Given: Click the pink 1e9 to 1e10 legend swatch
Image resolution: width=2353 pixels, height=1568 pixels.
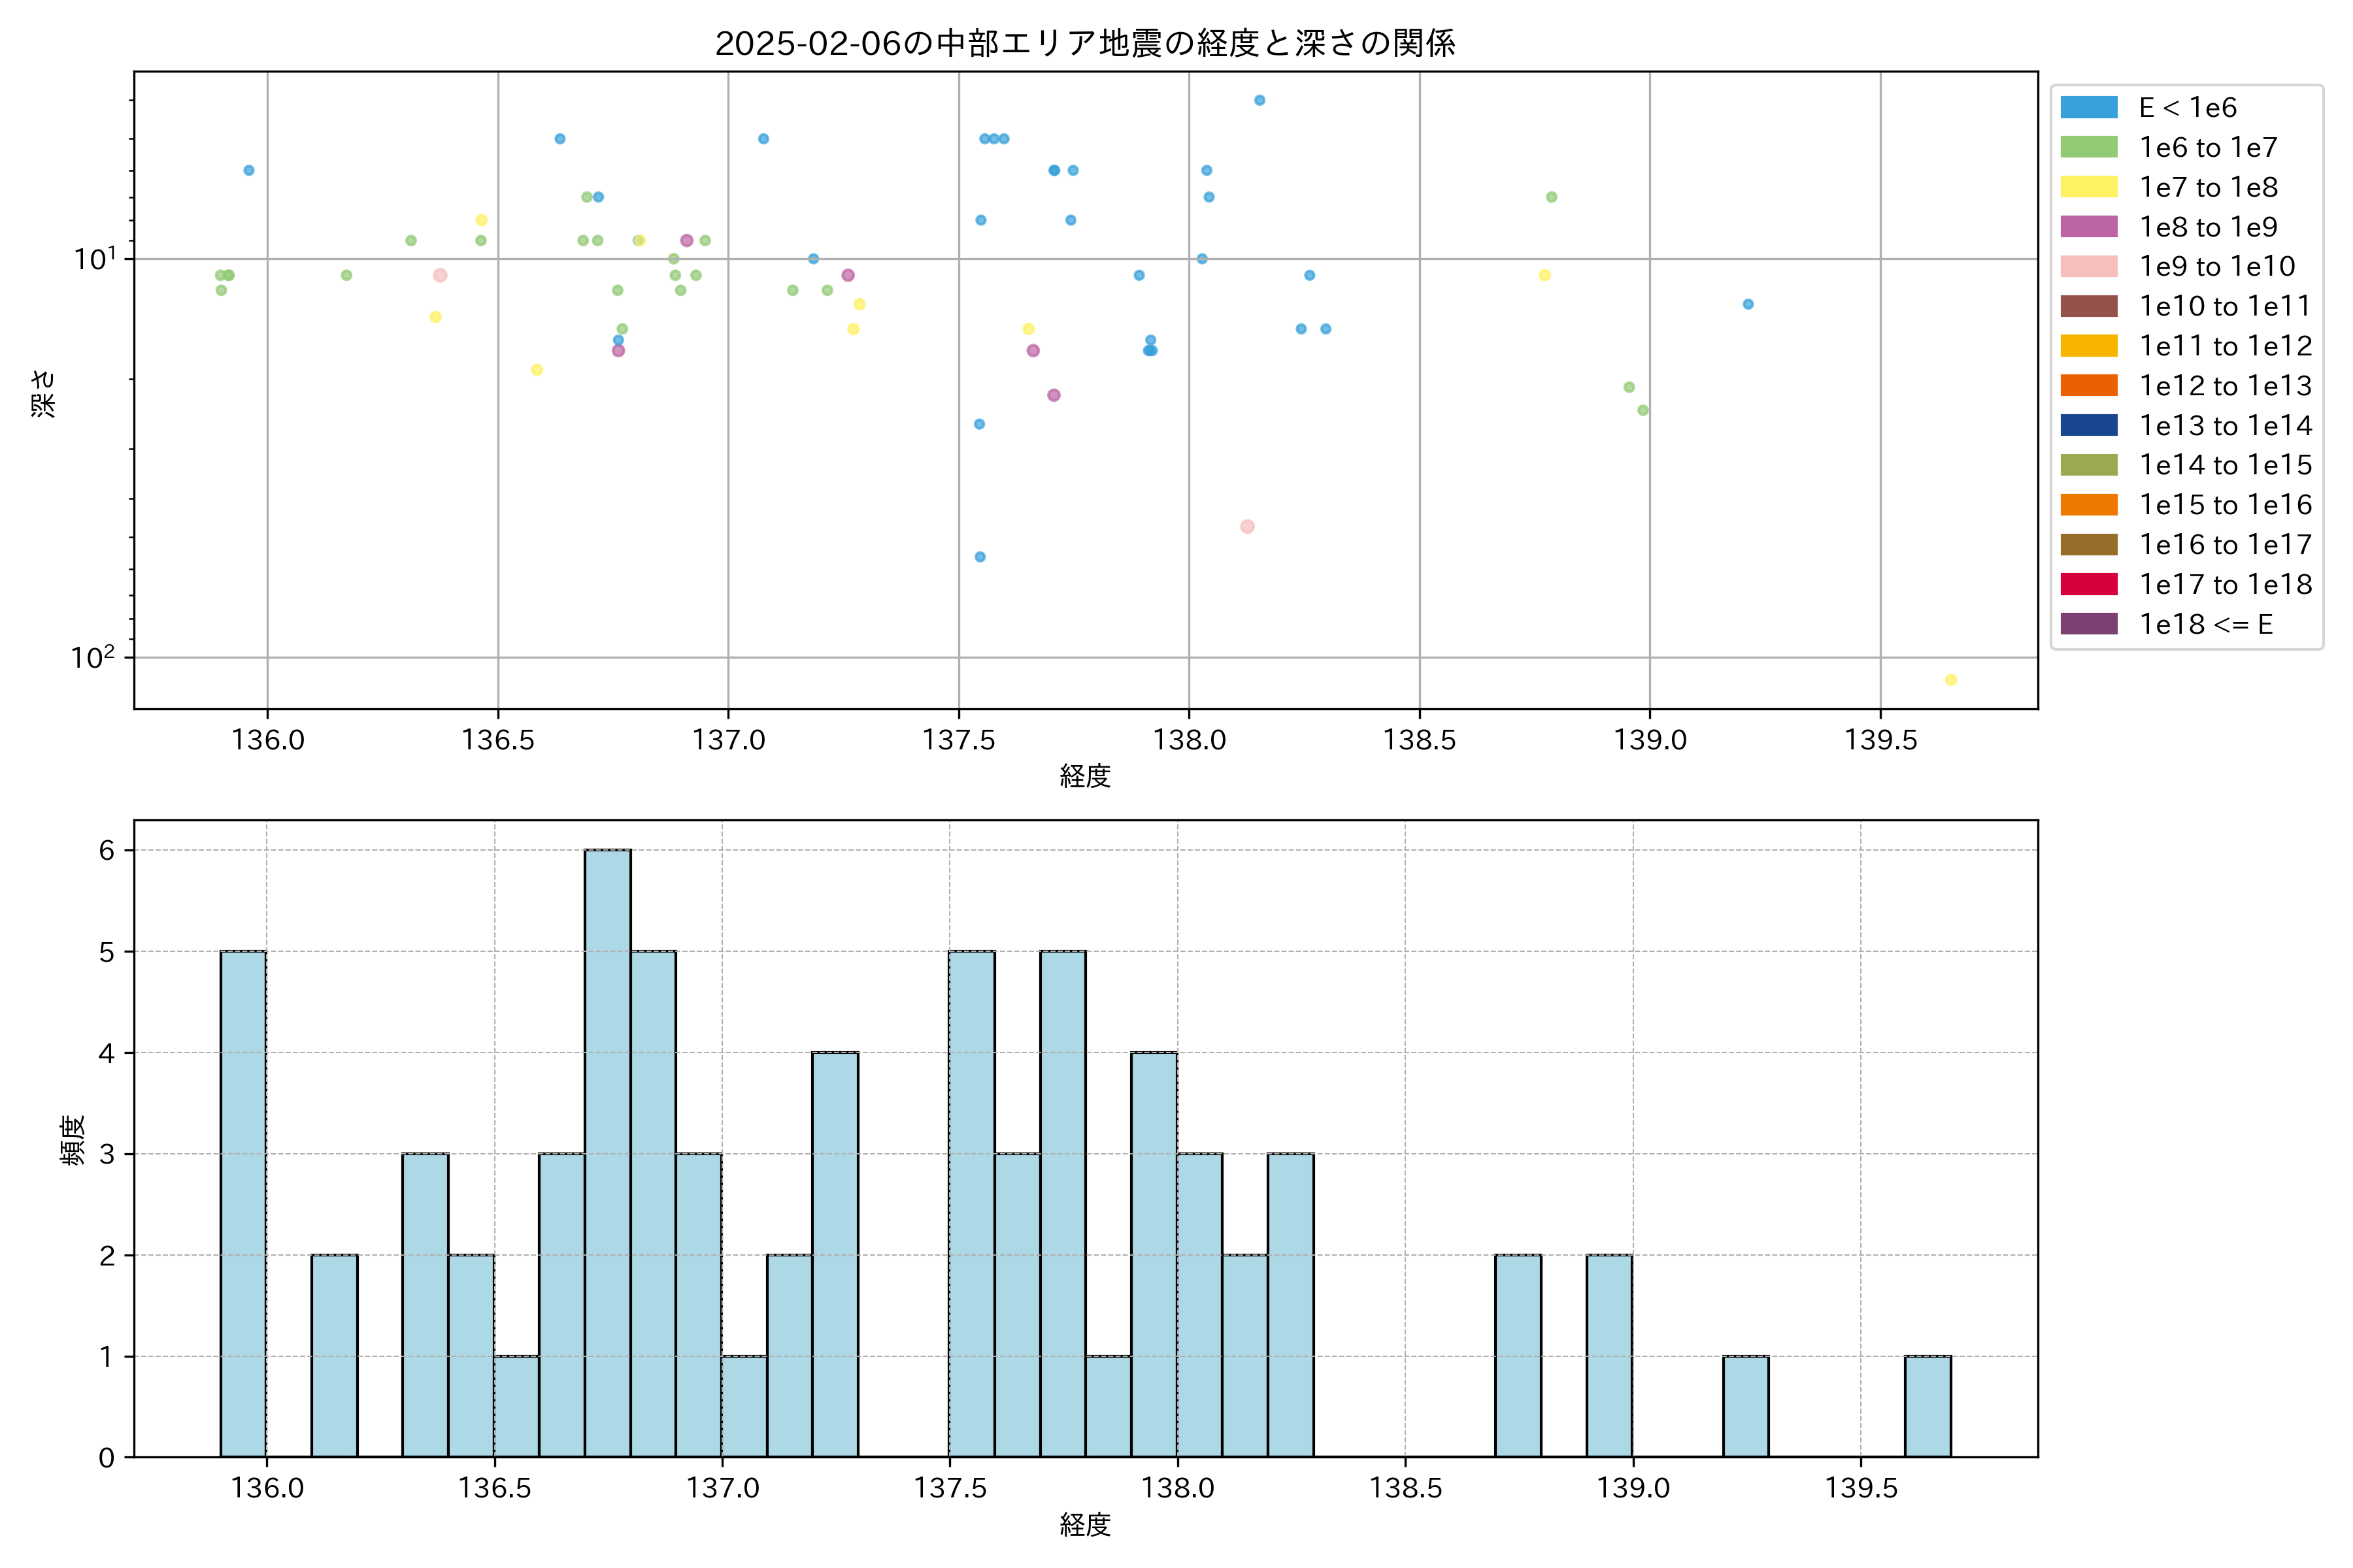Looking at the screenshot, I should tap(2089, 266).
